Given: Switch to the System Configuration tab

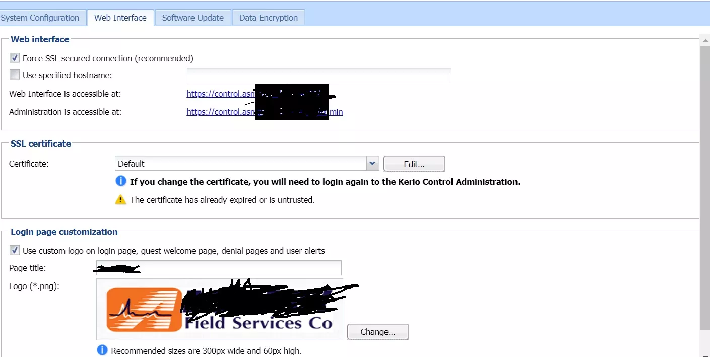Looking at the screenshot, I should tap(40, 18).
